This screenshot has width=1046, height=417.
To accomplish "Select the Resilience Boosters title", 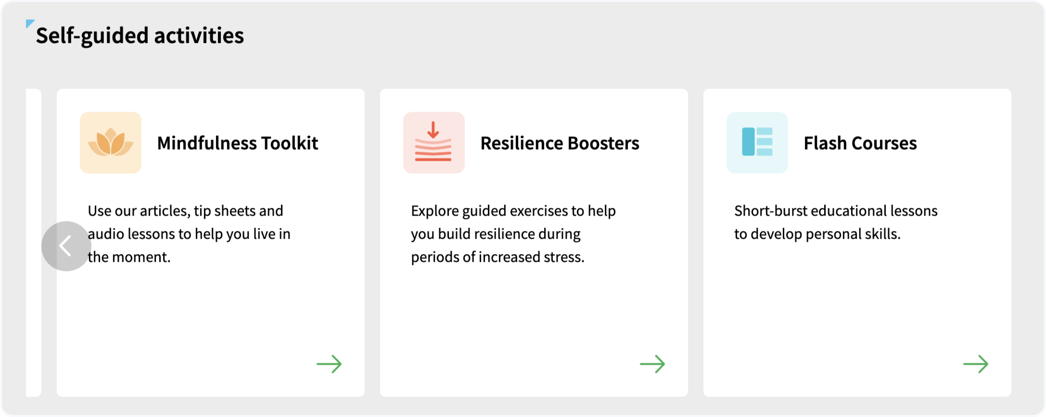I will (559, 143).
